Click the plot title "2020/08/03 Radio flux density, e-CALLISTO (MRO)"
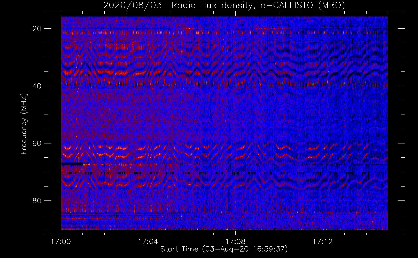This screenshot has width=418, height=258. [x=224, y=5]
